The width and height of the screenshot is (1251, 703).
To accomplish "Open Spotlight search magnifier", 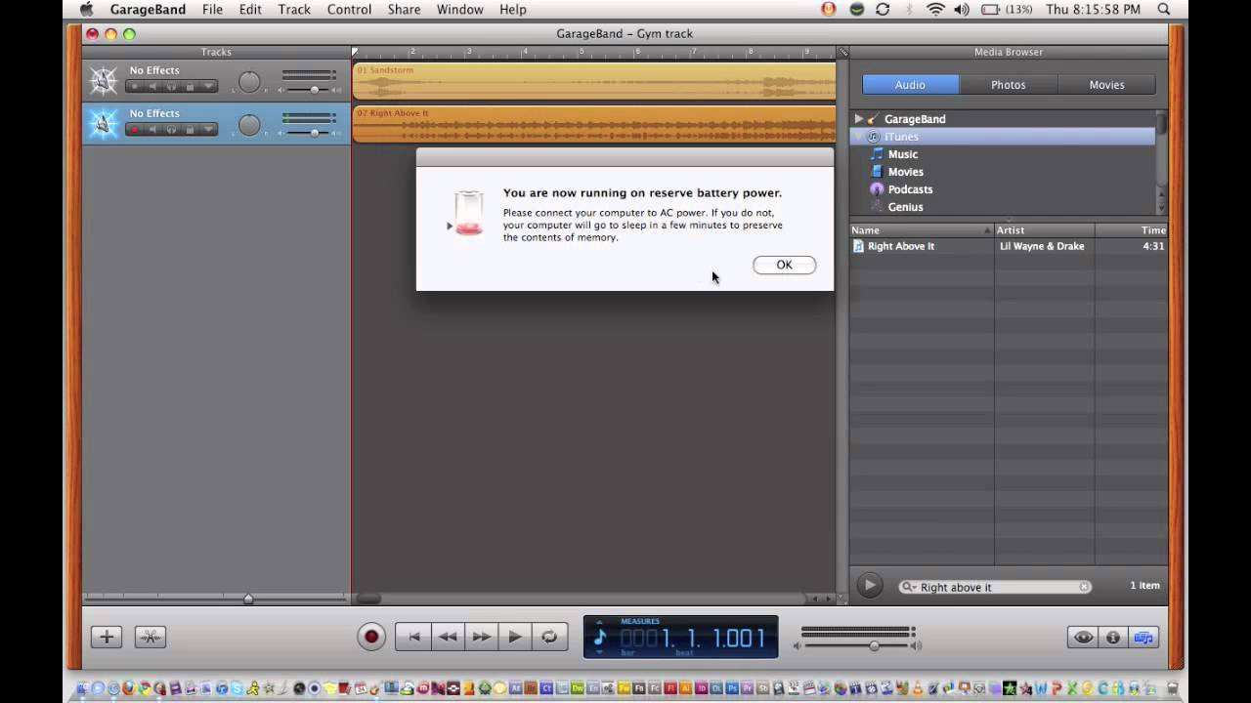I will tap(1164, 9).
